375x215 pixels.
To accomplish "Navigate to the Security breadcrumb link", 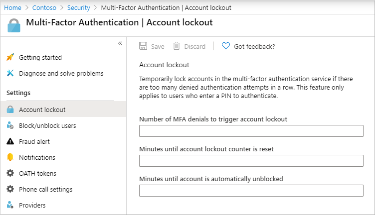I will point(78,7).
